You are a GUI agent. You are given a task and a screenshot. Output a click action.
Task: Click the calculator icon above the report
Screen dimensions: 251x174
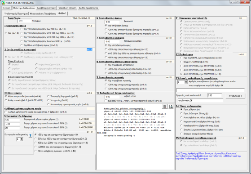point(165,107)
